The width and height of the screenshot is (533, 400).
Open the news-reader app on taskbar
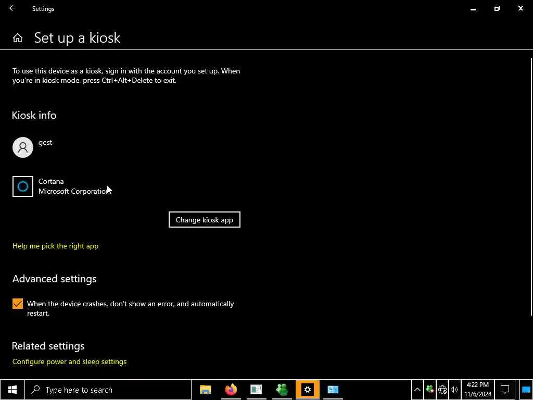(x=256, y=390)
